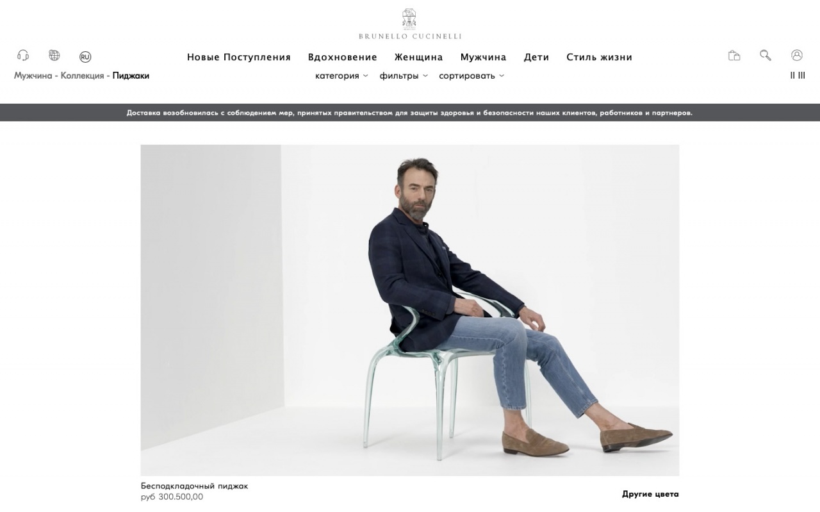Go to Коллекция breadcrumb link
This screenshot has width=820, height=512.
(82, 76)
